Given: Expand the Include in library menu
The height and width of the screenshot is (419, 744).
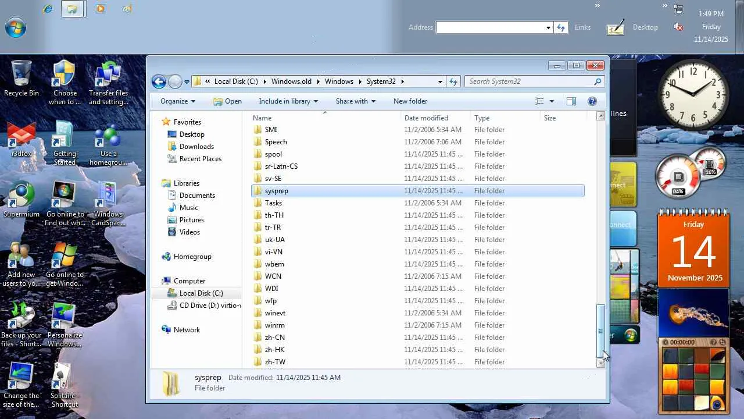Looking at the screenshot, I should tap(288, 101).
